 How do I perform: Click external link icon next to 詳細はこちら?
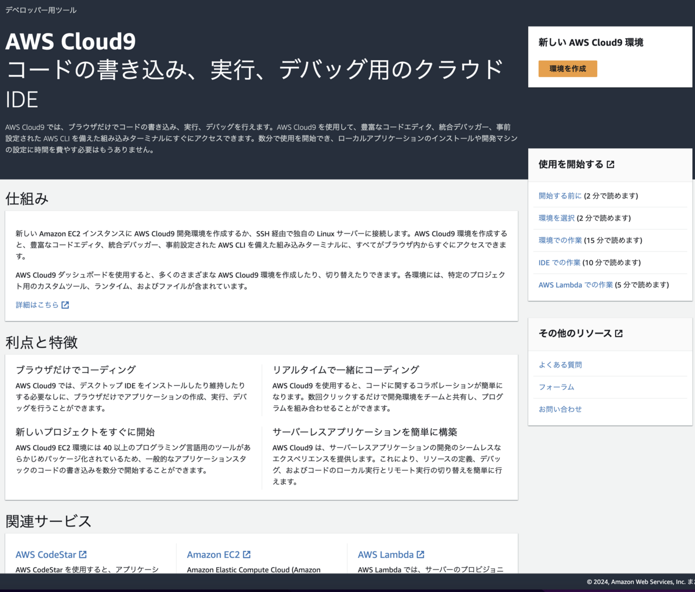[65, 305]
